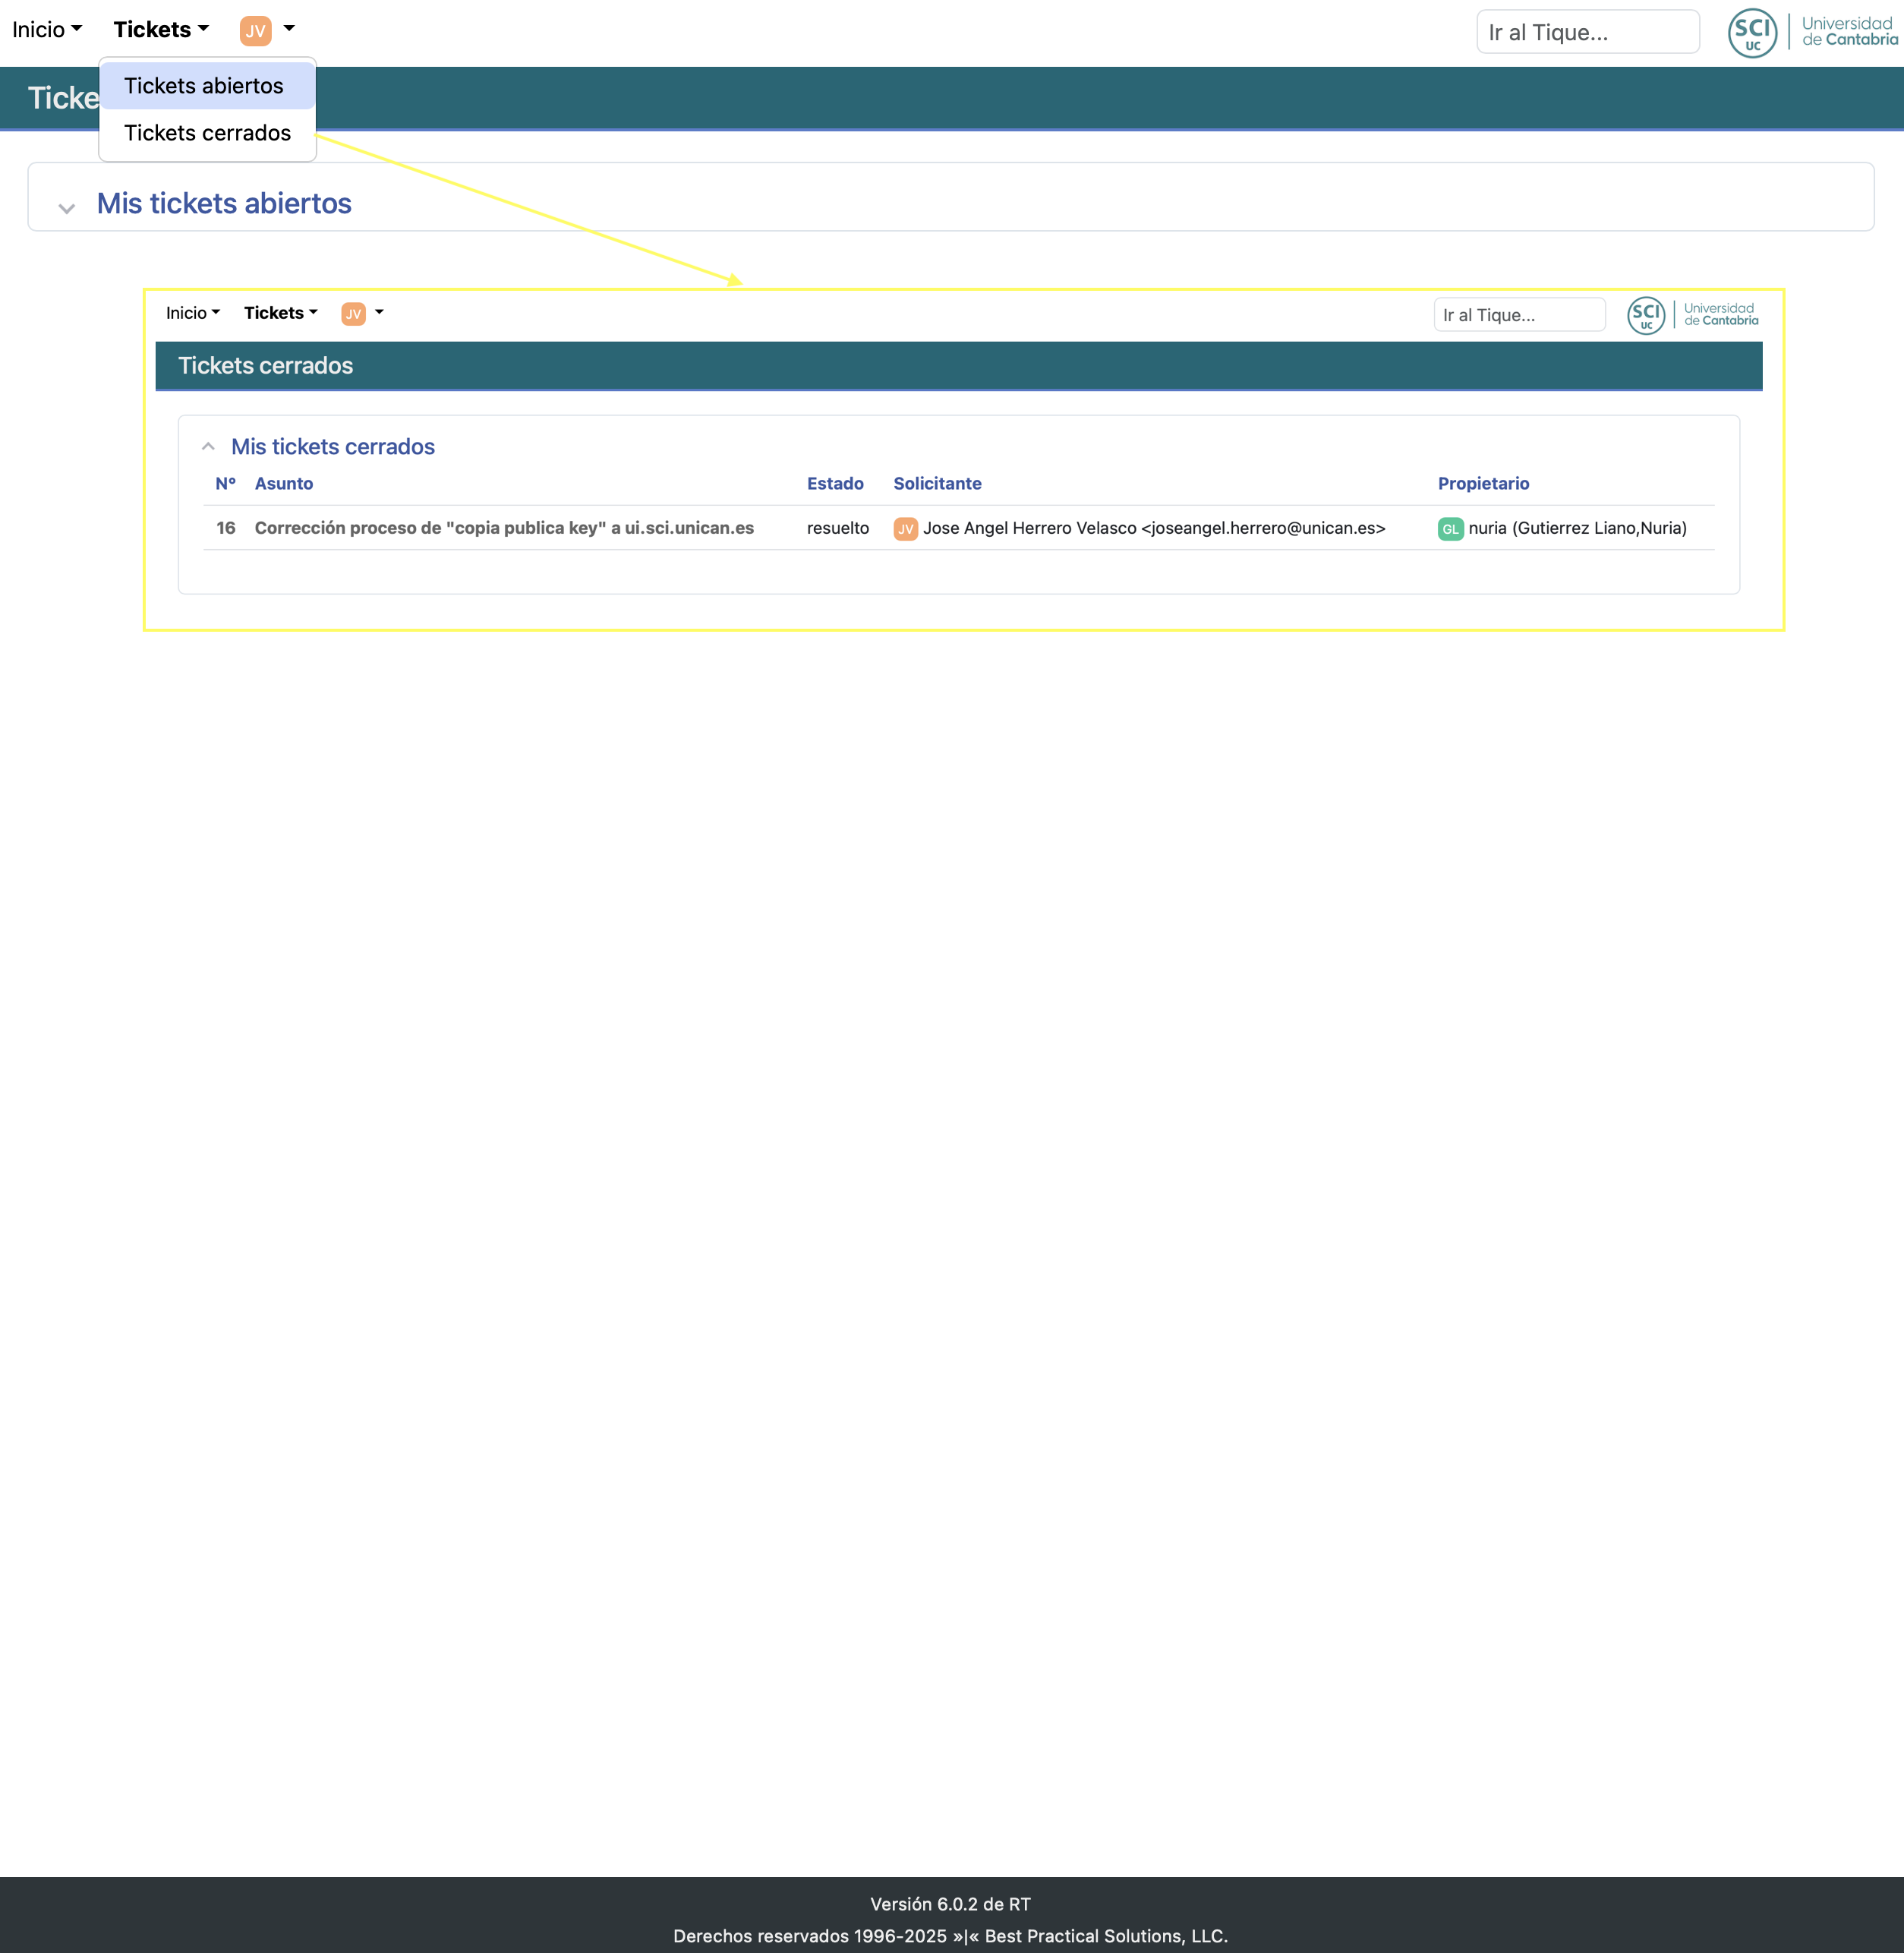Collapse the Mis tickets cerrados section
The height and width of the screenshot is (1953, 1904).
(x=209, y=446)
